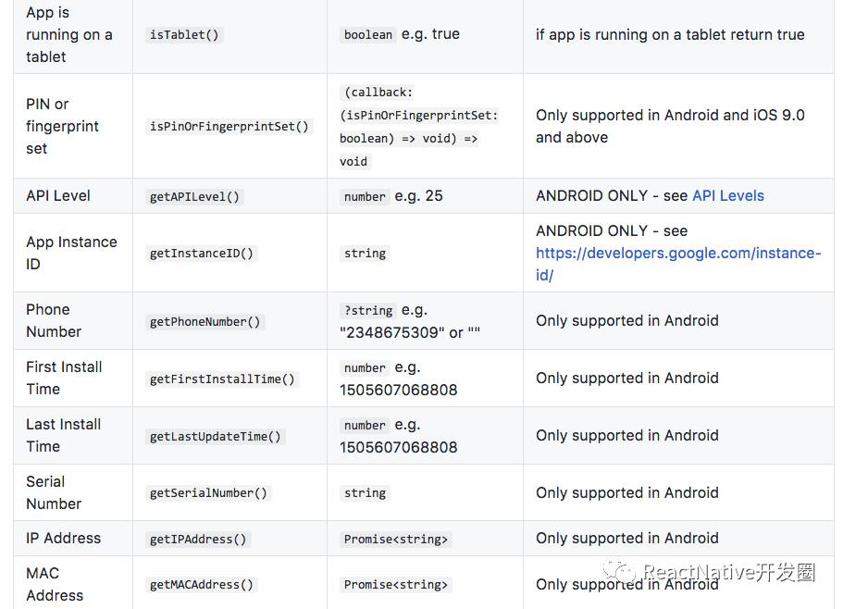
Task: Select the getMACAddress() method code
Action: [202, 585]
